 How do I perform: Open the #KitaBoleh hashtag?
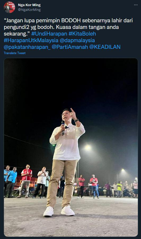pos(82,34)
